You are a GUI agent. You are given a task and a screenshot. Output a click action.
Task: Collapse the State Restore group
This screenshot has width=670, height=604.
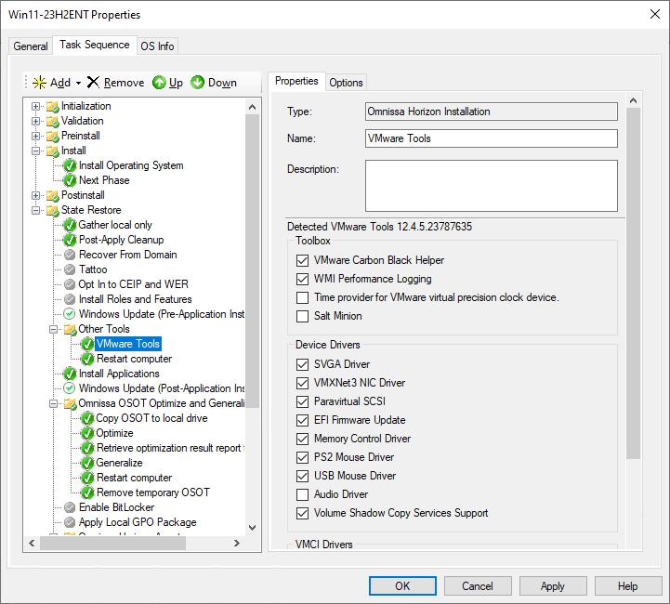point(36,210)
